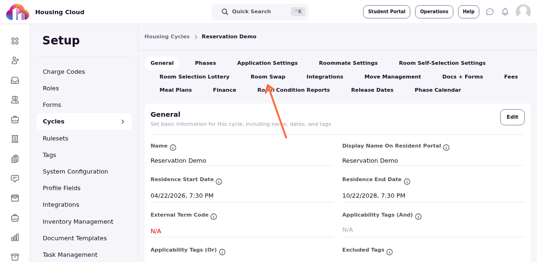This screenshot has width=537, height=262.
Task: Click info icon beside Applicability Tags (And)
Action: click(x=418, y=217)
